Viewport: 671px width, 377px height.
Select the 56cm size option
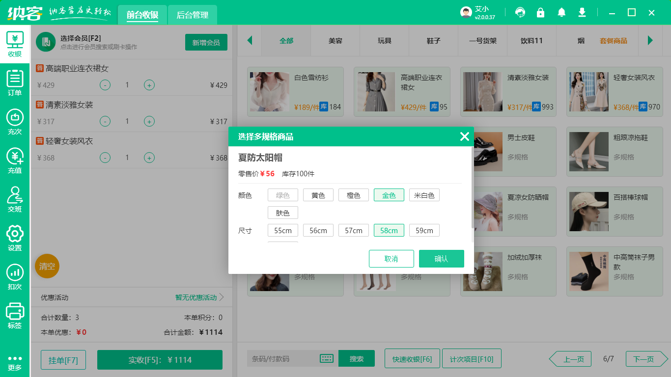(x=318, y=231)
